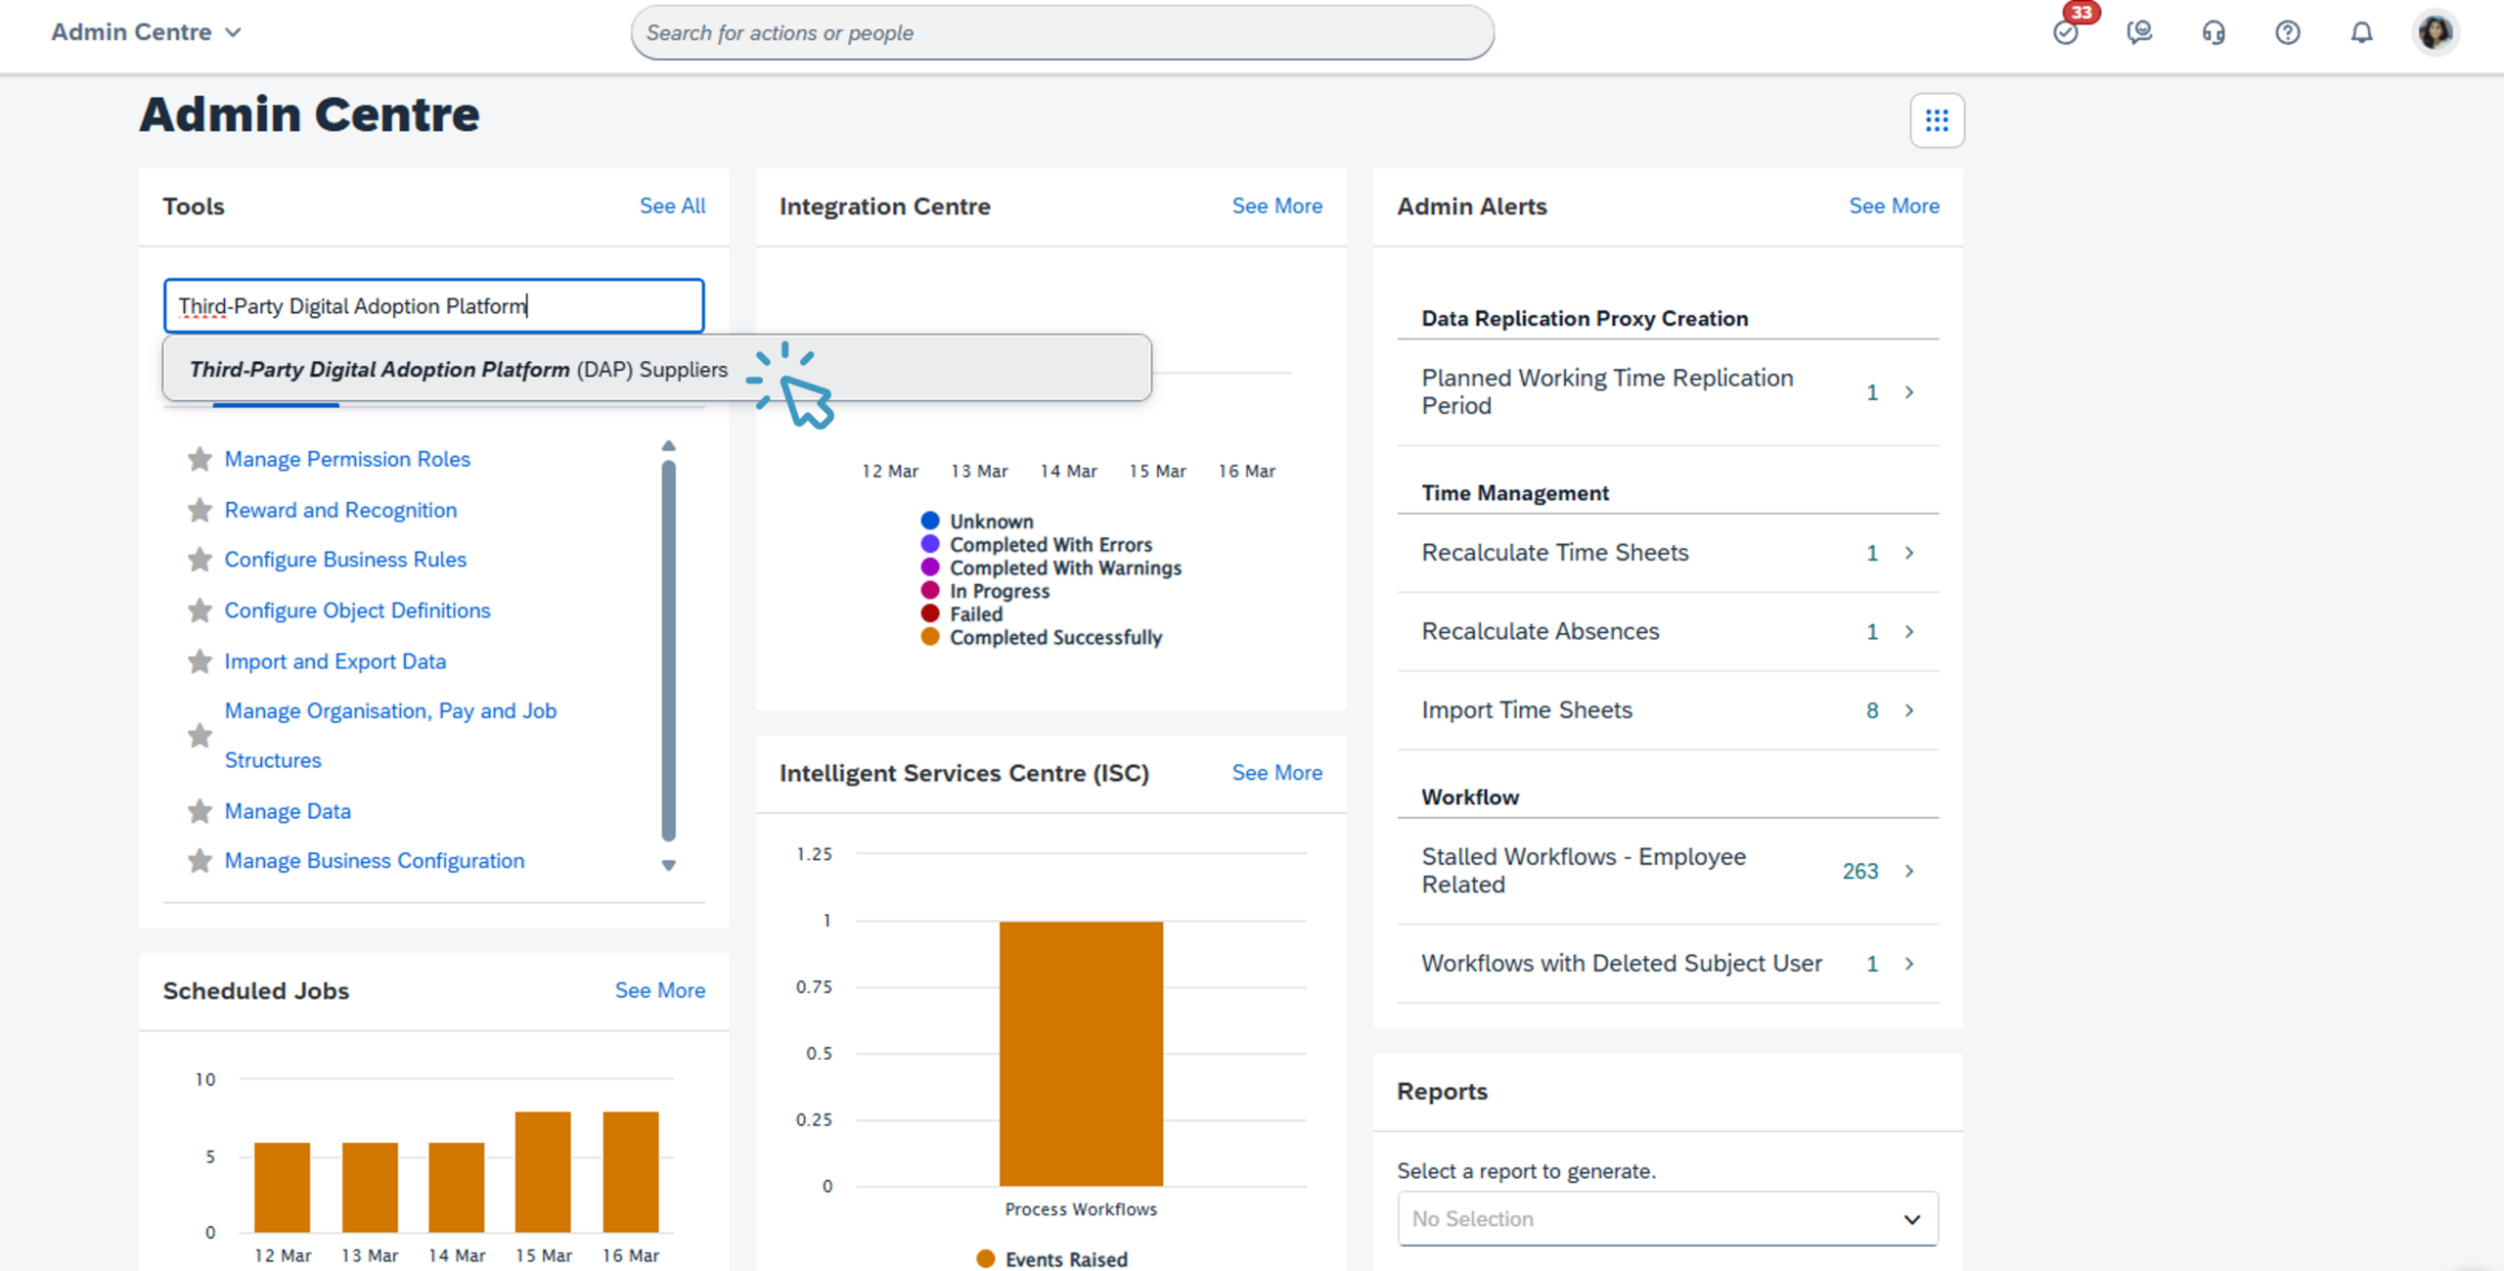
Task: Click tools list scroll down arrow
Action: click(669, 865)
